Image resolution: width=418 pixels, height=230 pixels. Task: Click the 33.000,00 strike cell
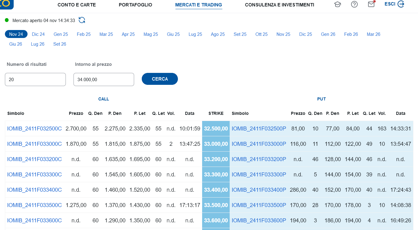216,144
